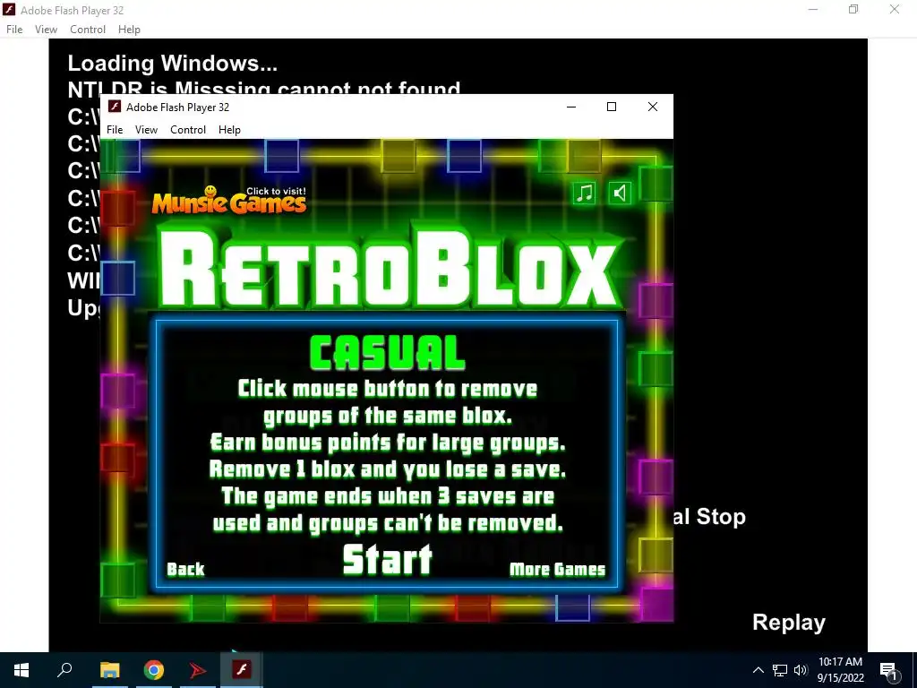
Task: Click Replay in the background window
Action: tap(788, 622)
